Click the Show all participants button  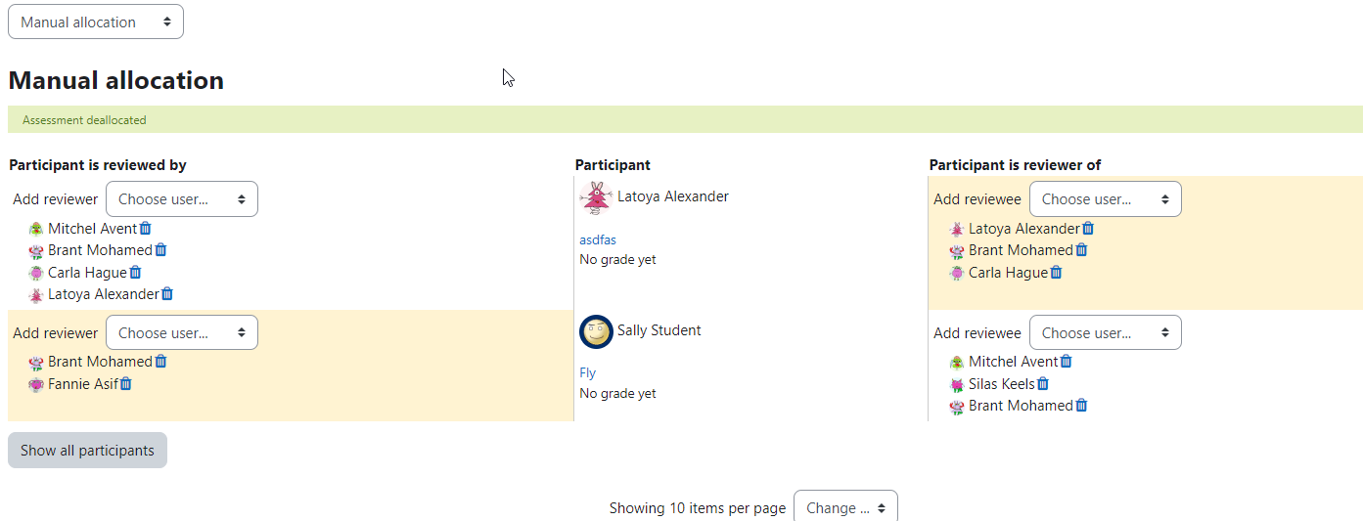pos(87,451)
